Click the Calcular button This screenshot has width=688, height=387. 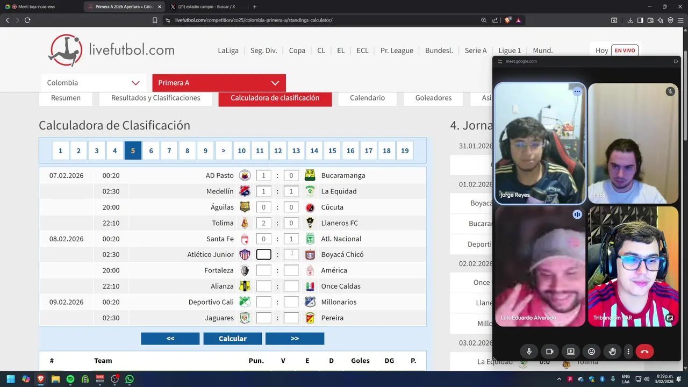click(x=233, y=339)
